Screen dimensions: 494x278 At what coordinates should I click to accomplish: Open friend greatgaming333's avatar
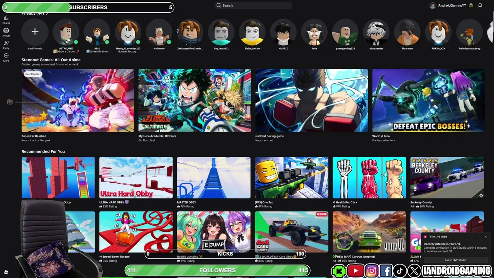(345, 32)
